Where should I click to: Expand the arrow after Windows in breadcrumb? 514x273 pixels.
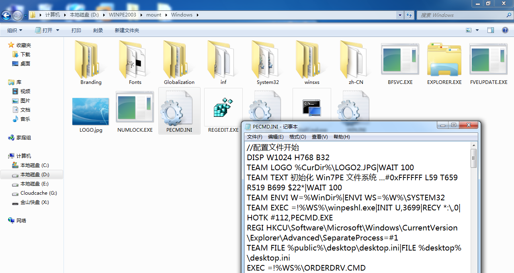197,15
